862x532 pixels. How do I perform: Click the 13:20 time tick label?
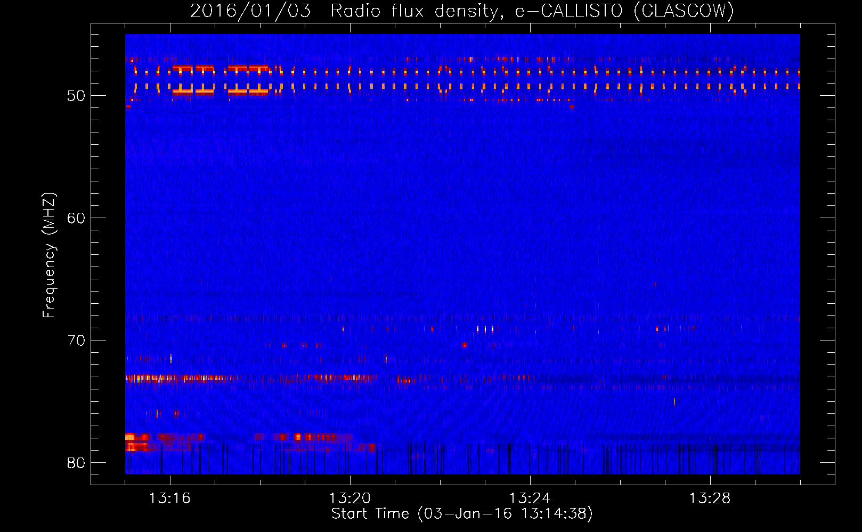point(349,498)
